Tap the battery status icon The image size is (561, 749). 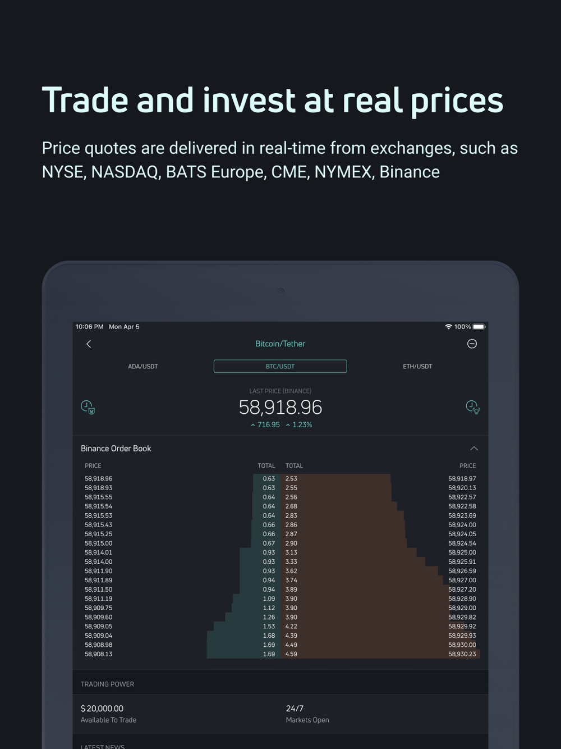(x=479, y=327)
